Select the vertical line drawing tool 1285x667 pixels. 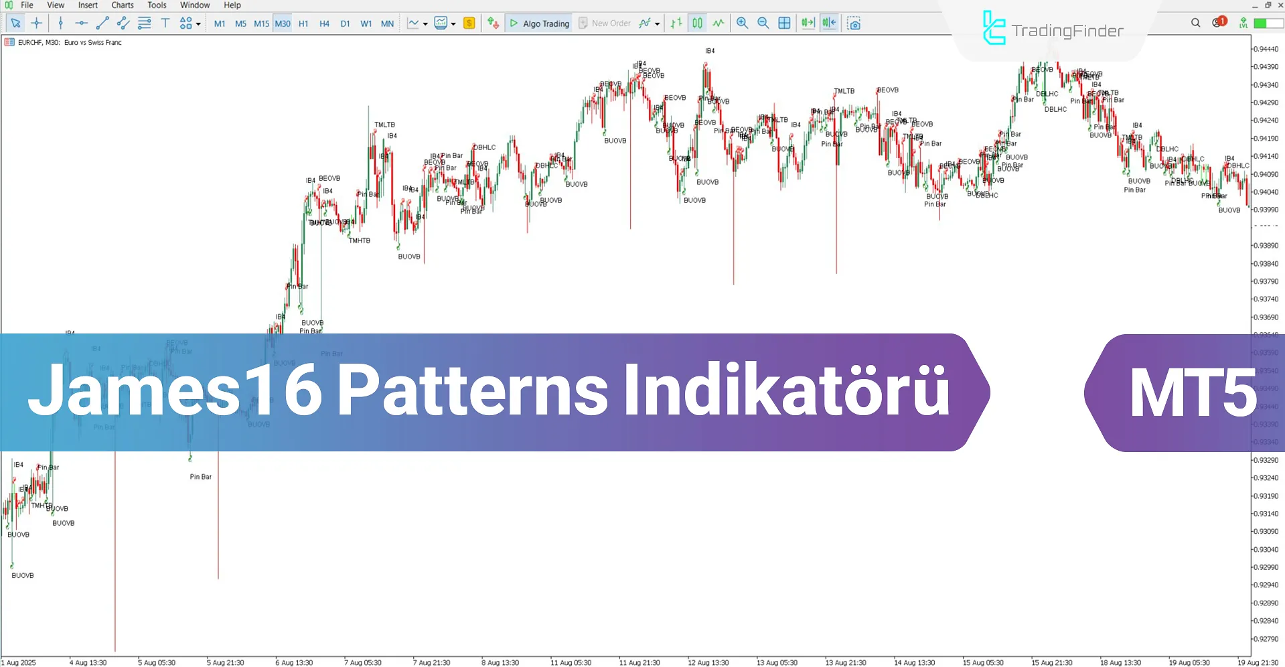[x=60, y=23]
